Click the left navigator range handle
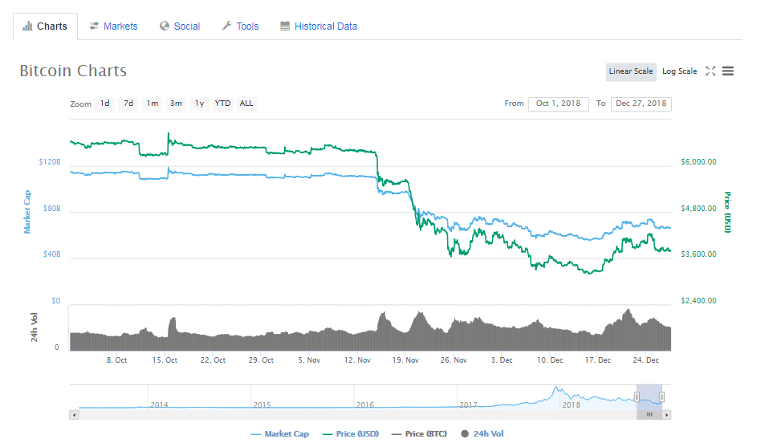 click(637, 397)
